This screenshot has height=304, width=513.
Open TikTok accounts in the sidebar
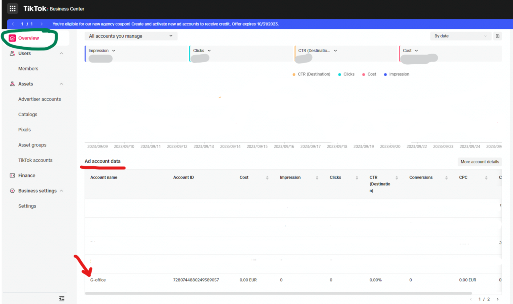[x=35, y=160]
